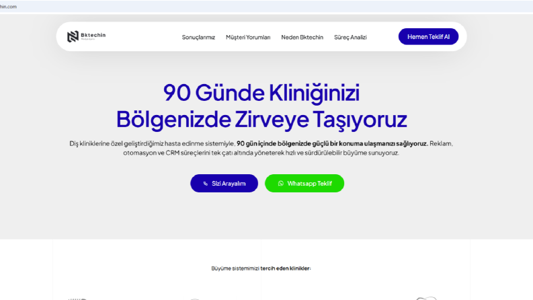Click the browser address bar URL

pos(8,7)
